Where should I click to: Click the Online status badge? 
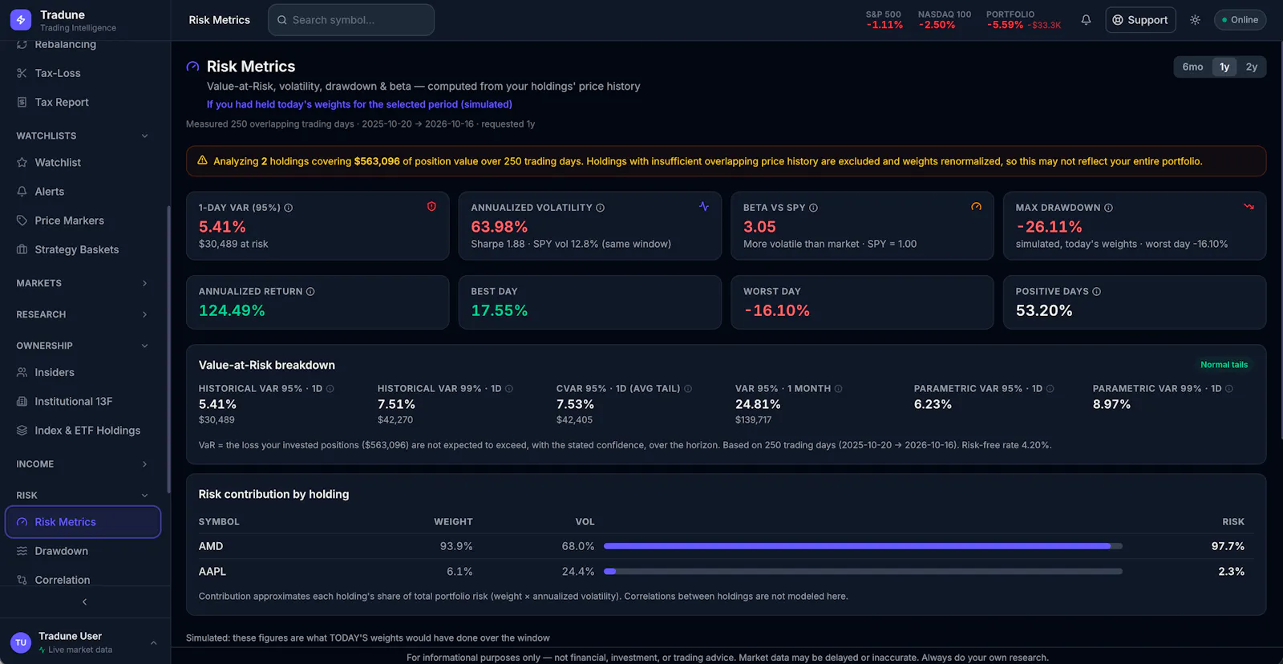pyautogui.click(x=1240, y=20)
